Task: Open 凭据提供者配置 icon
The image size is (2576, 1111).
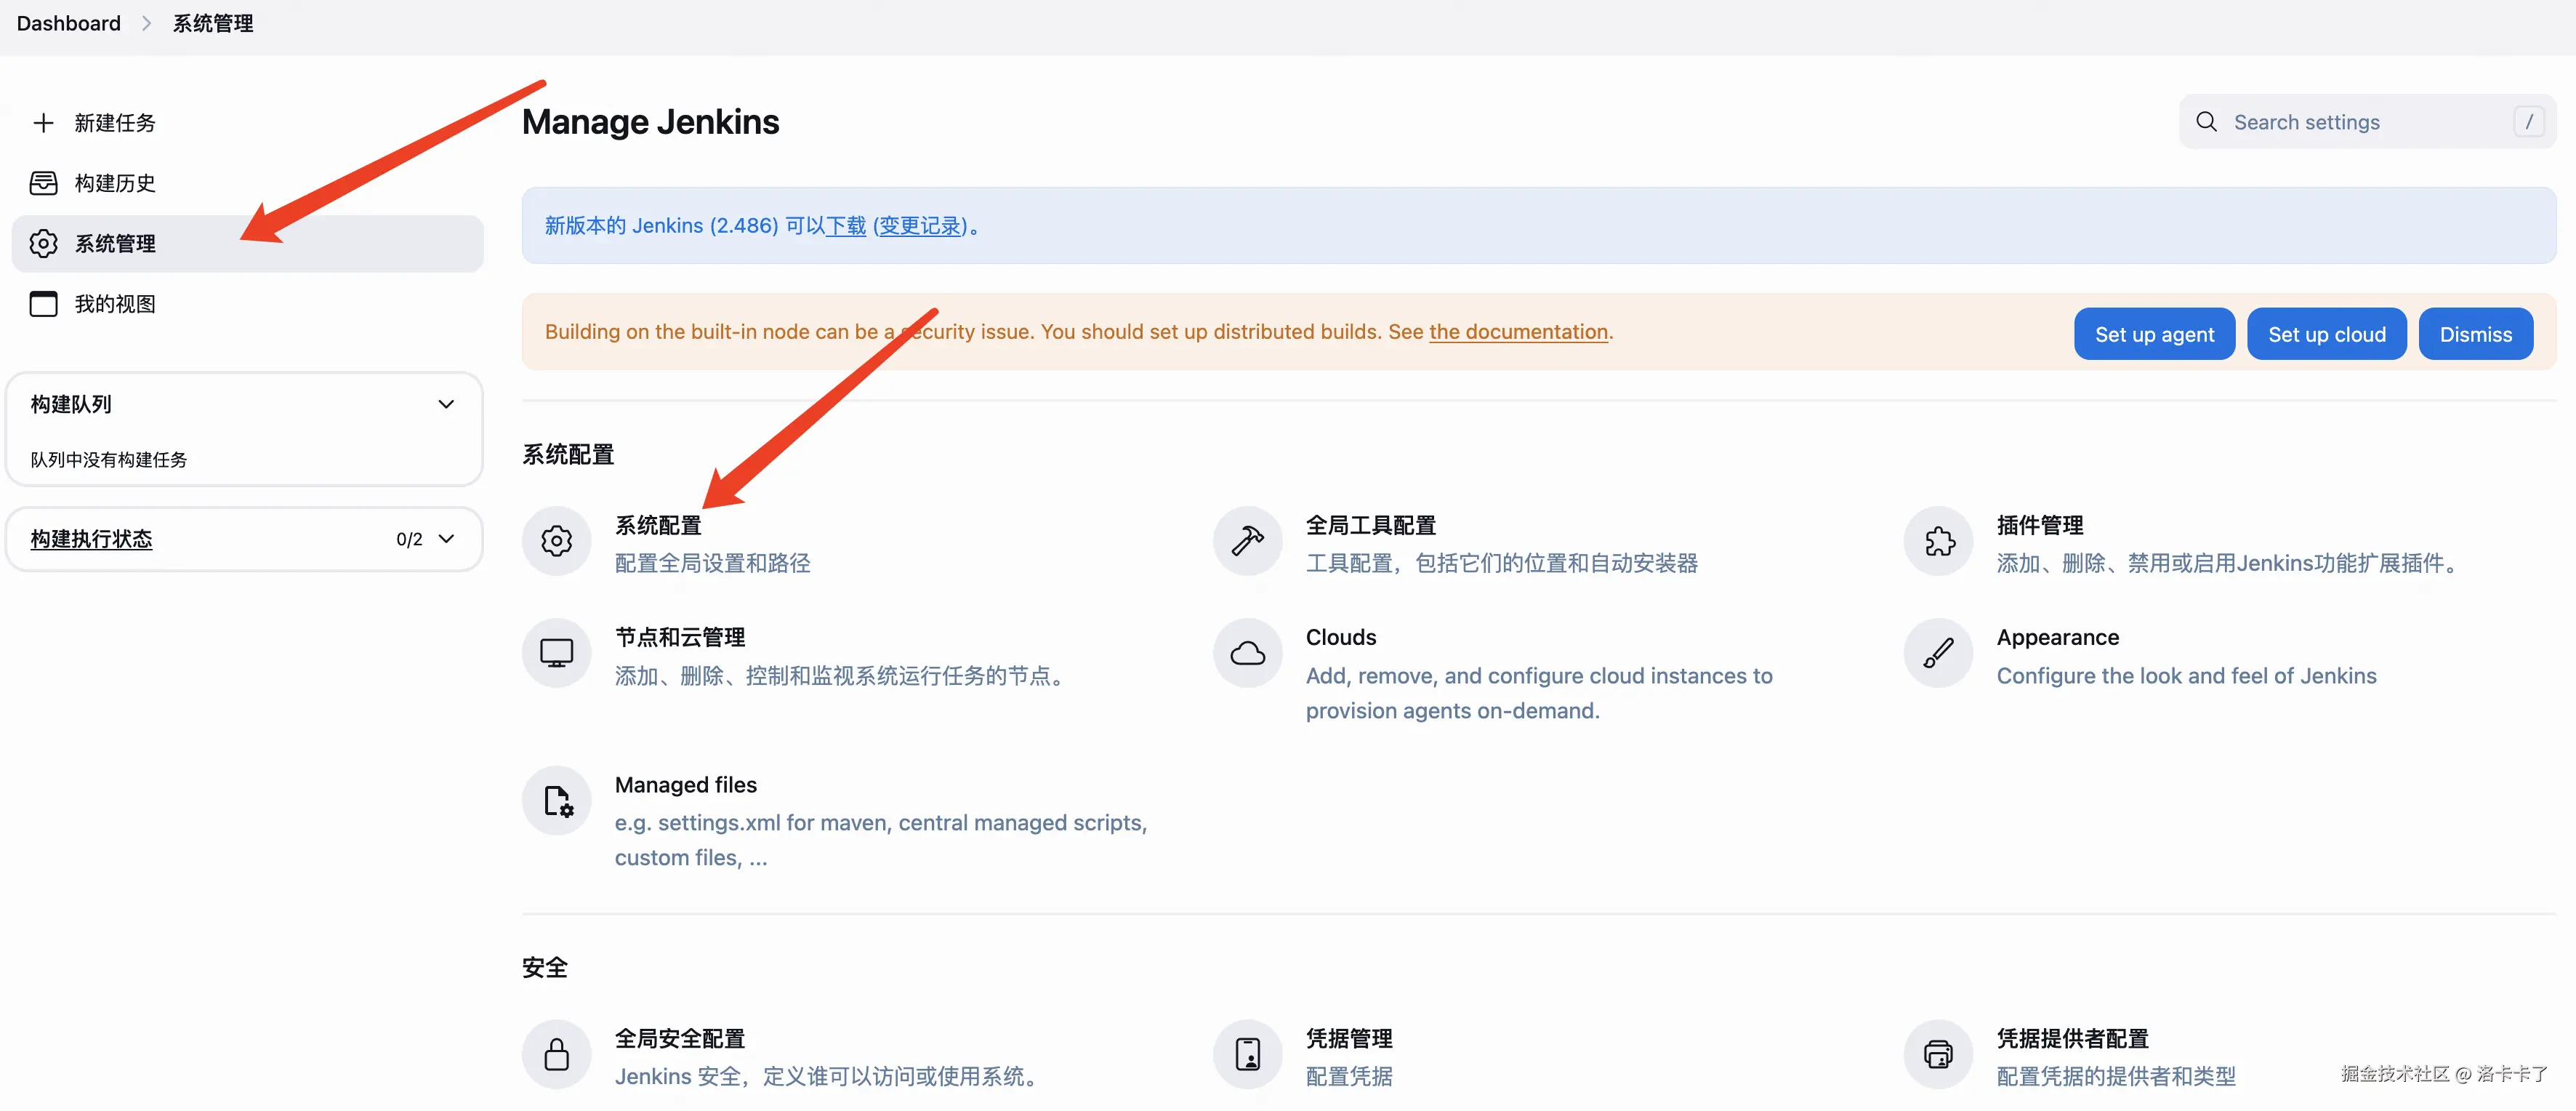Action: click(x=1938, y=1054)
